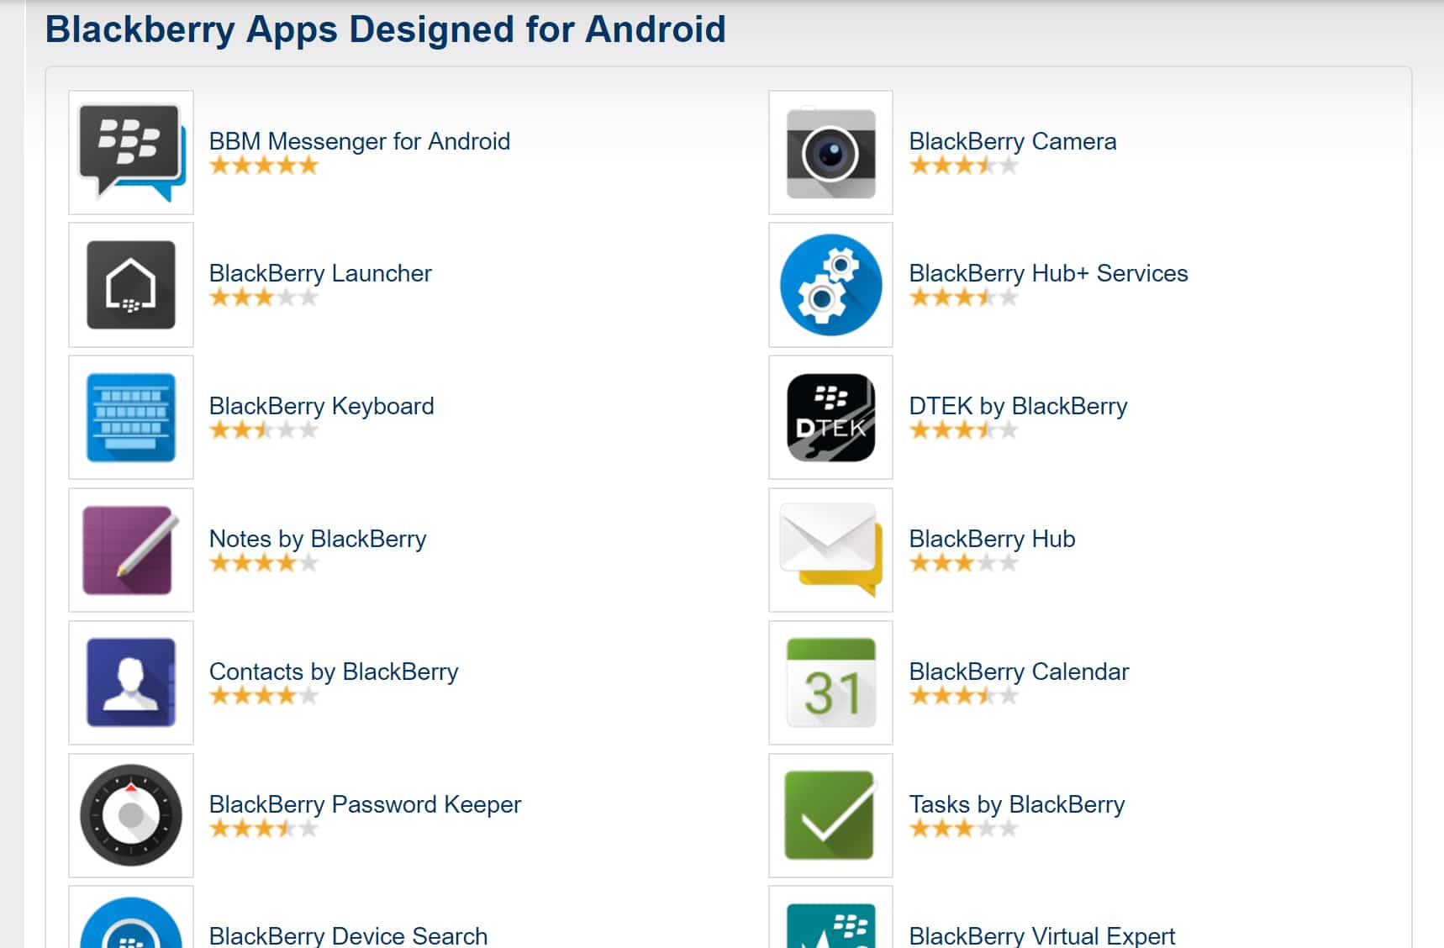This screenshot has height=948, width=1444.
Task: Click the Blackberry Apps Designed for Android heading
Action: coord(385,29)
